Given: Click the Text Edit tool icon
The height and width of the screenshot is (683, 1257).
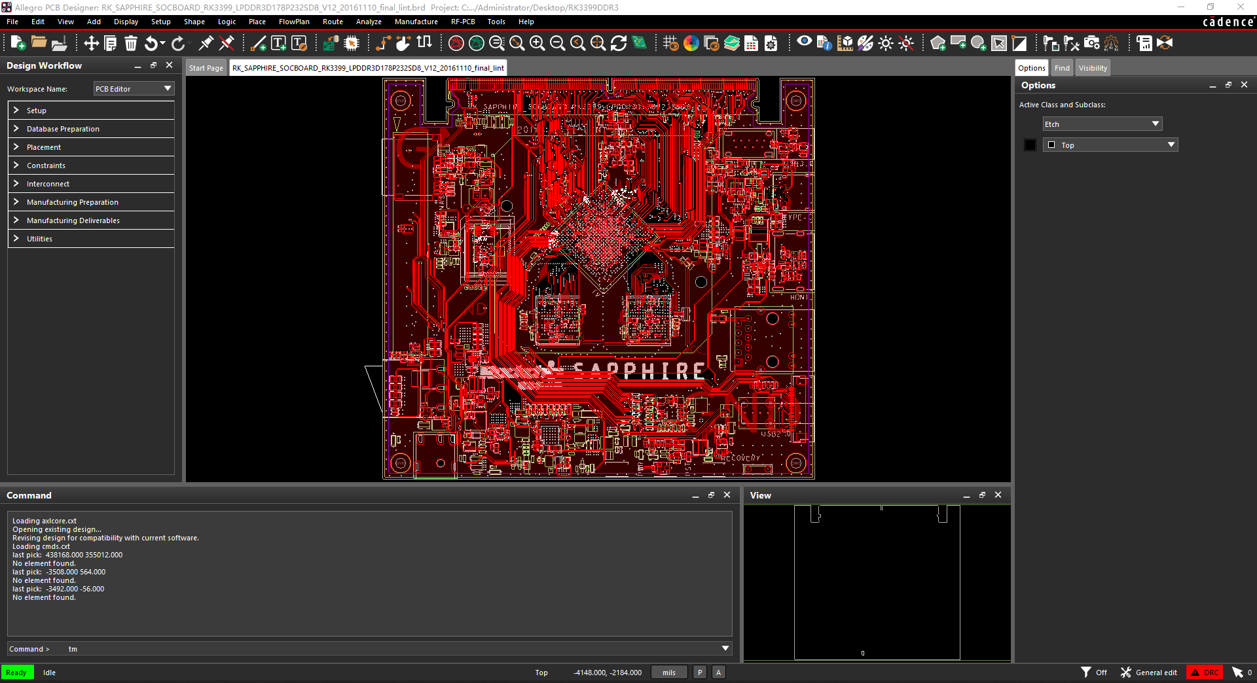Looking at the screenshot, I should point(299,43).
